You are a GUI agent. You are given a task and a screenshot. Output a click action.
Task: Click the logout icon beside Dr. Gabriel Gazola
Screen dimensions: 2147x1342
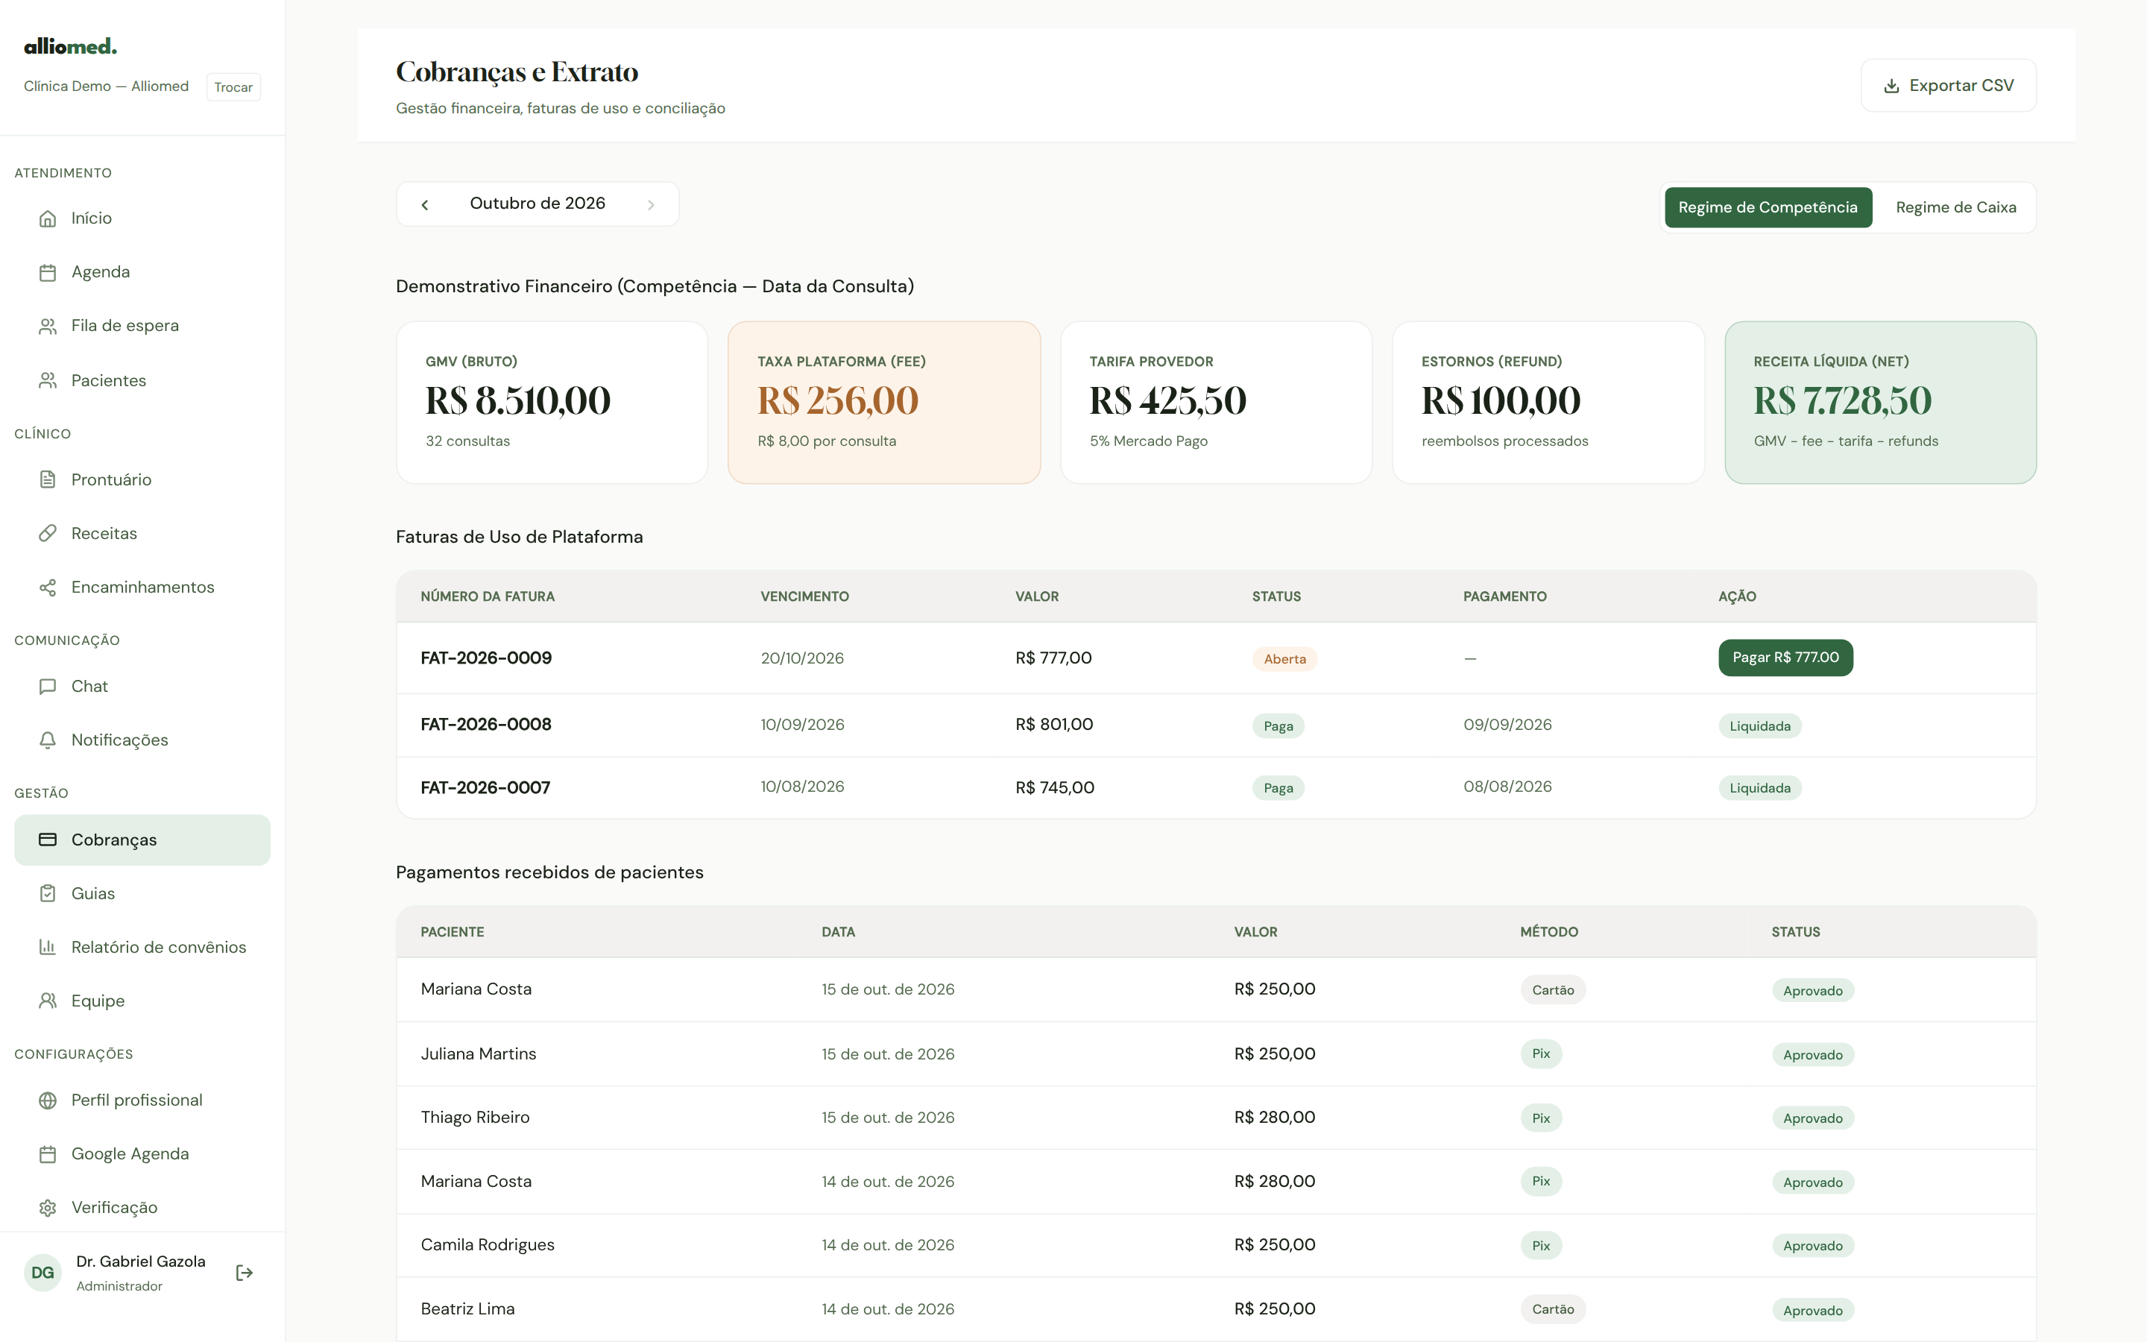click(244, 1273)
